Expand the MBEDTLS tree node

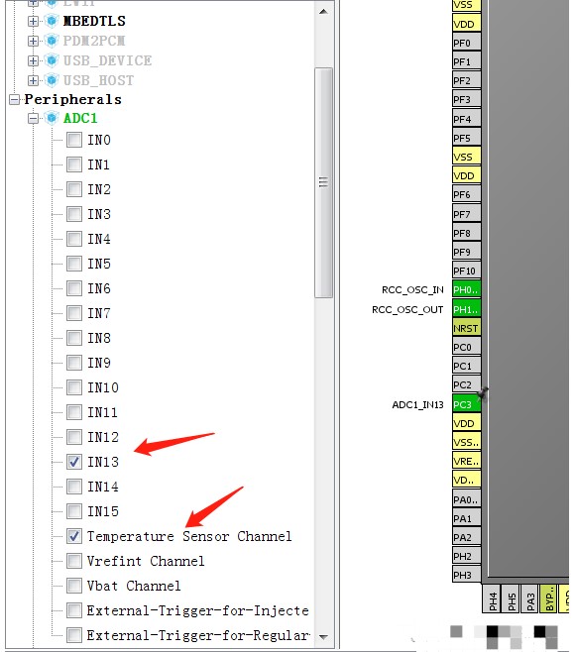tap(34, 21)
